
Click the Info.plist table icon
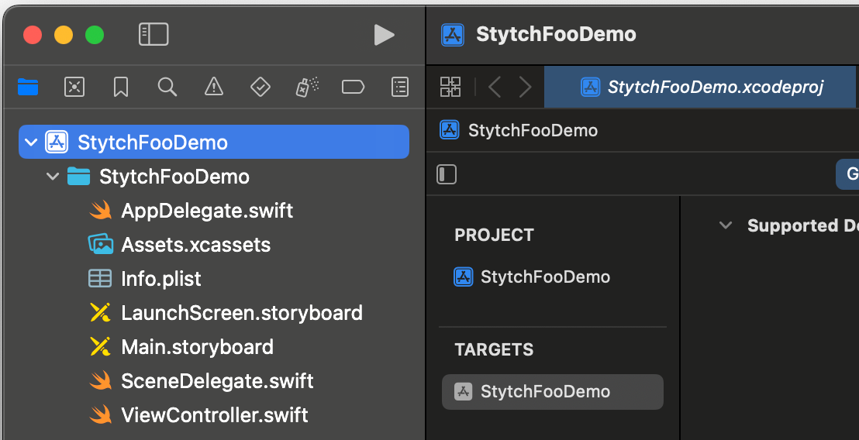coord(100,279)
